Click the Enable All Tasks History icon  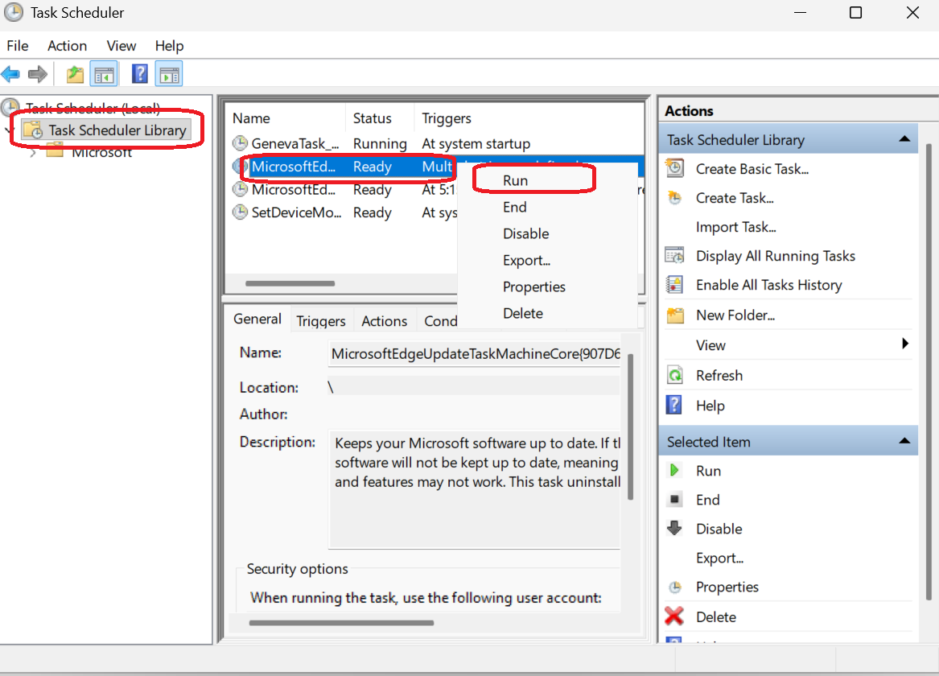pos(675,285)
